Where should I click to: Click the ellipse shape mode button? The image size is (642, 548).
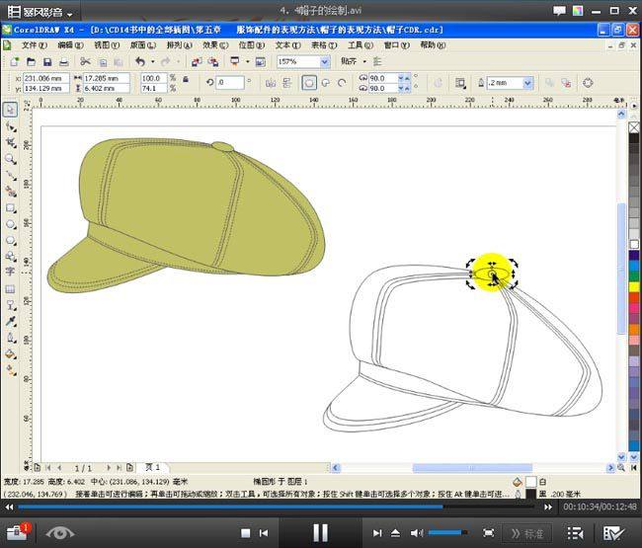click(309, 84)
